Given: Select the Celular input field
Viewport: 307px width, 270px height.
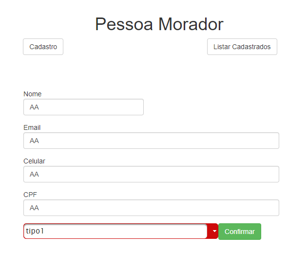Looking at the screenshot, I should [151, 174].
